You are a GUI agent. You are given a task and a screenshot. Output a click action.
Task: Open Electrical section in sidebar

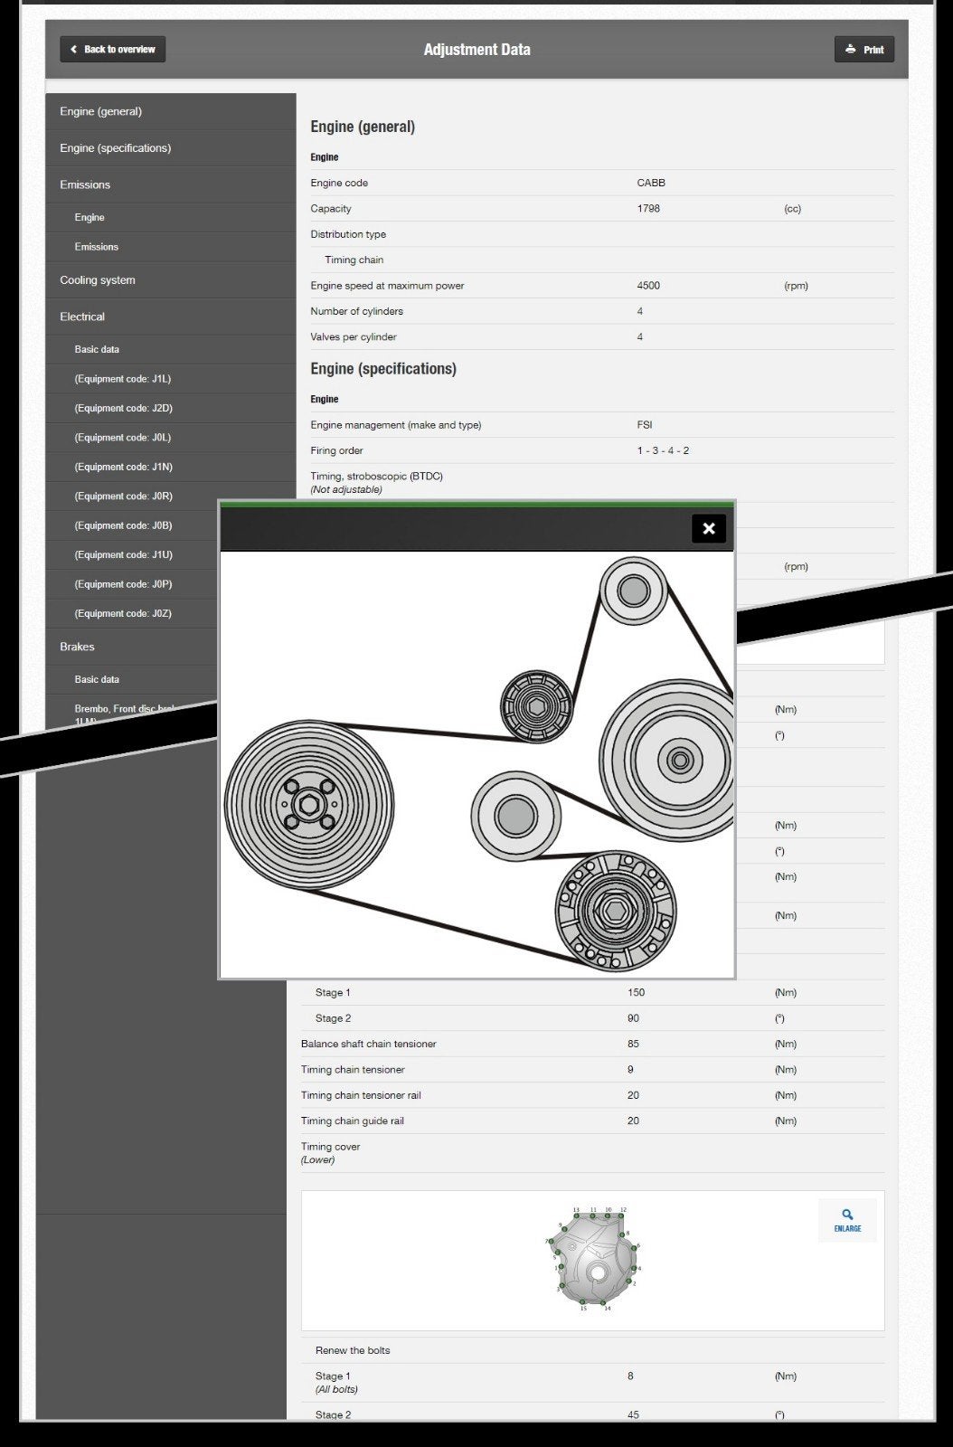point(171,317)
